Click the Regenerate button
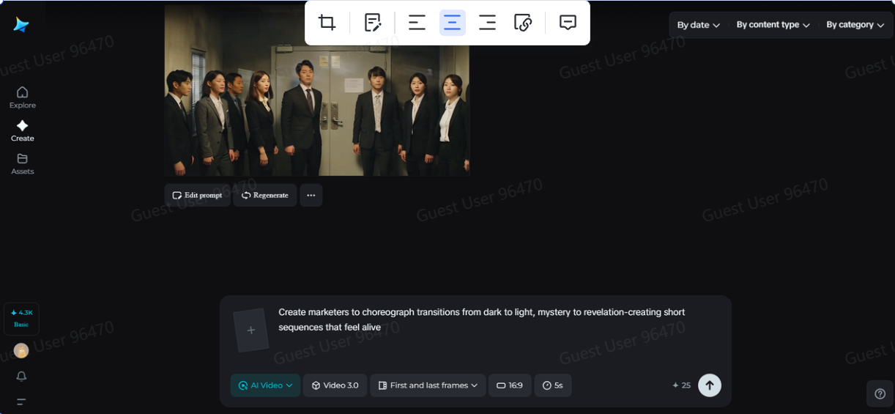Image resolution: width=895 pixels, height=414 pixels. click(264, 195)
